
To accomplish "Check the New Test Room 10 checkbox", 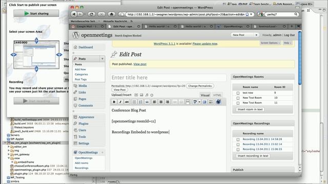I will 238,98.
